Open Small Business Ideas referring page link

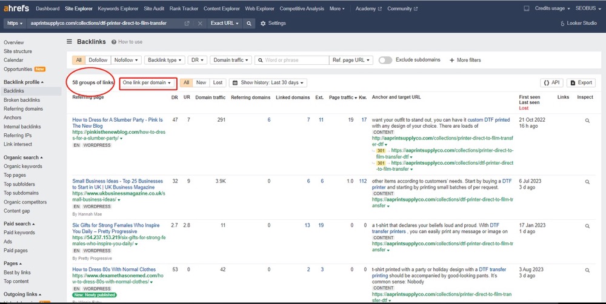[x=118, y=184]
